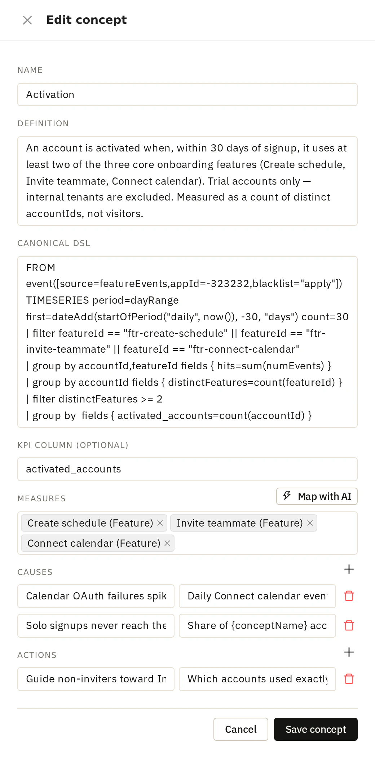The image size is (375, 761).
Task: Cancel editing the concept
Action: (241, 729)
